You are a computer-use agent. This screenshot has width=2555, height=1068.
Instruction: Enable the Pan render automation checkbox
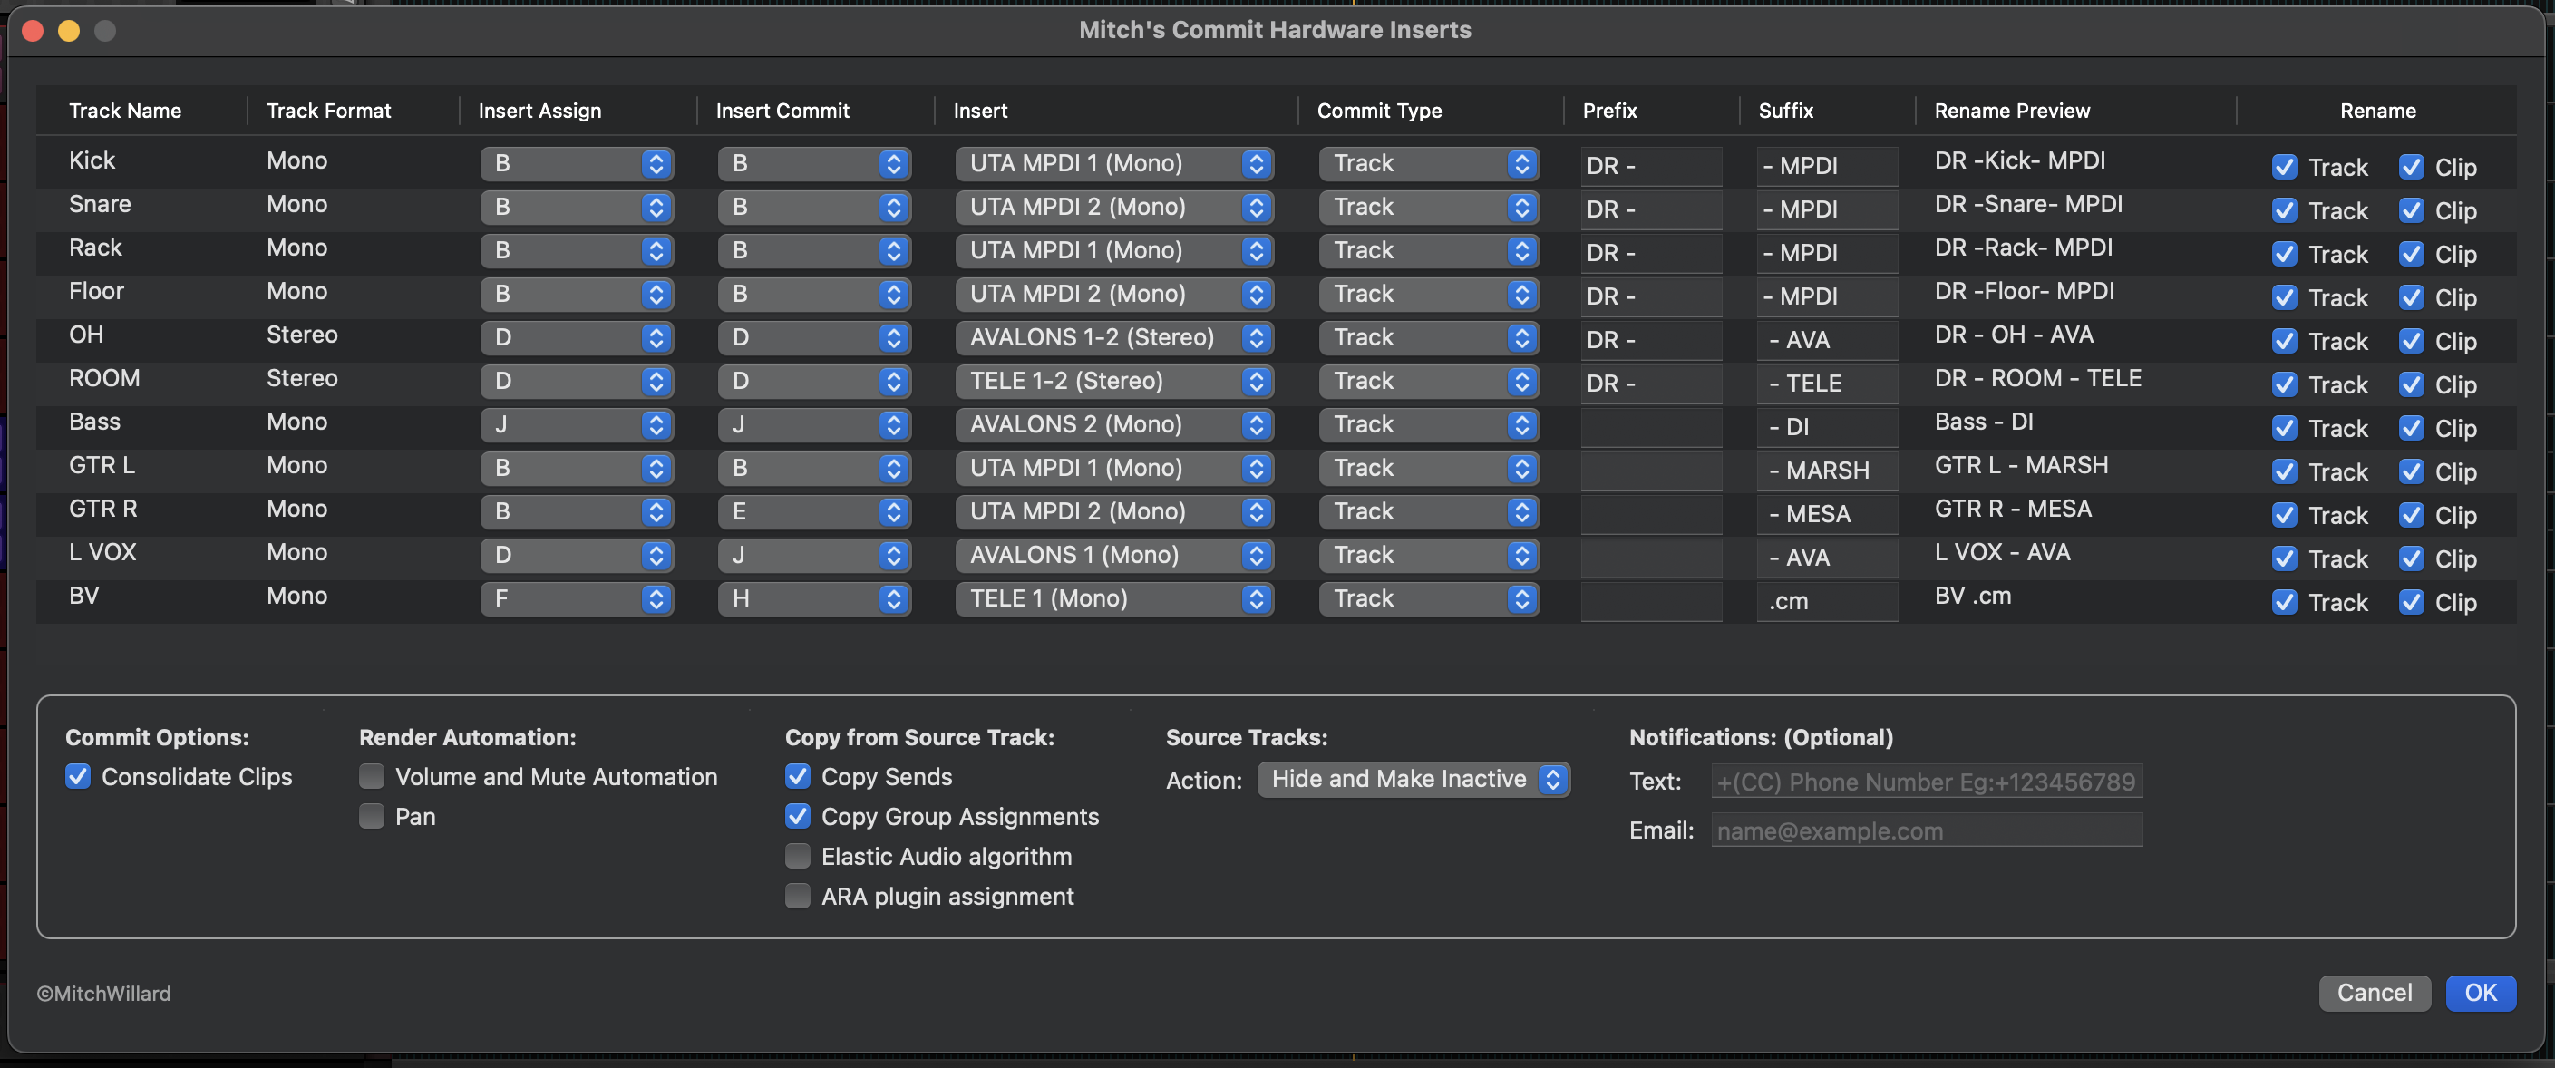(372, 816)
